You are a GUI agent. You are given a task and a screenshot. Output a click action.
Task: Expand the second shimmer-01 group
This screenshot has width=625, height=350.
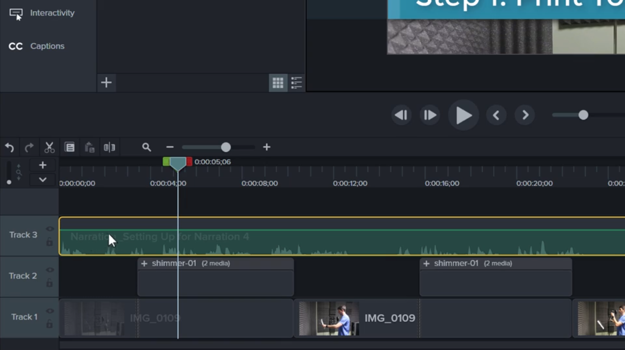(426, 264)
